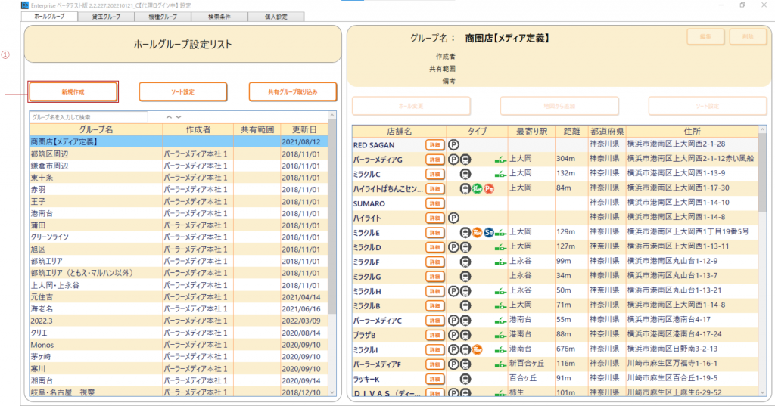Click parking icon in RED SAGAN row

tap(453, 144)
